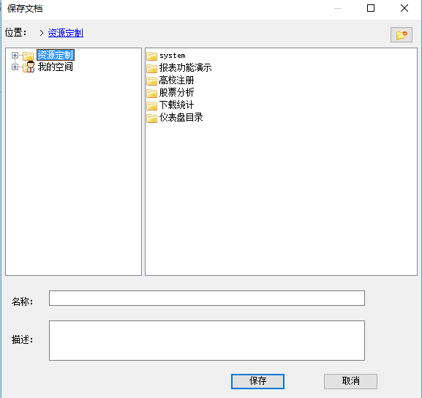The image size is (422, 398).
Task: Select the 报表功能演示 folder icon
Action: pos(151,68)
